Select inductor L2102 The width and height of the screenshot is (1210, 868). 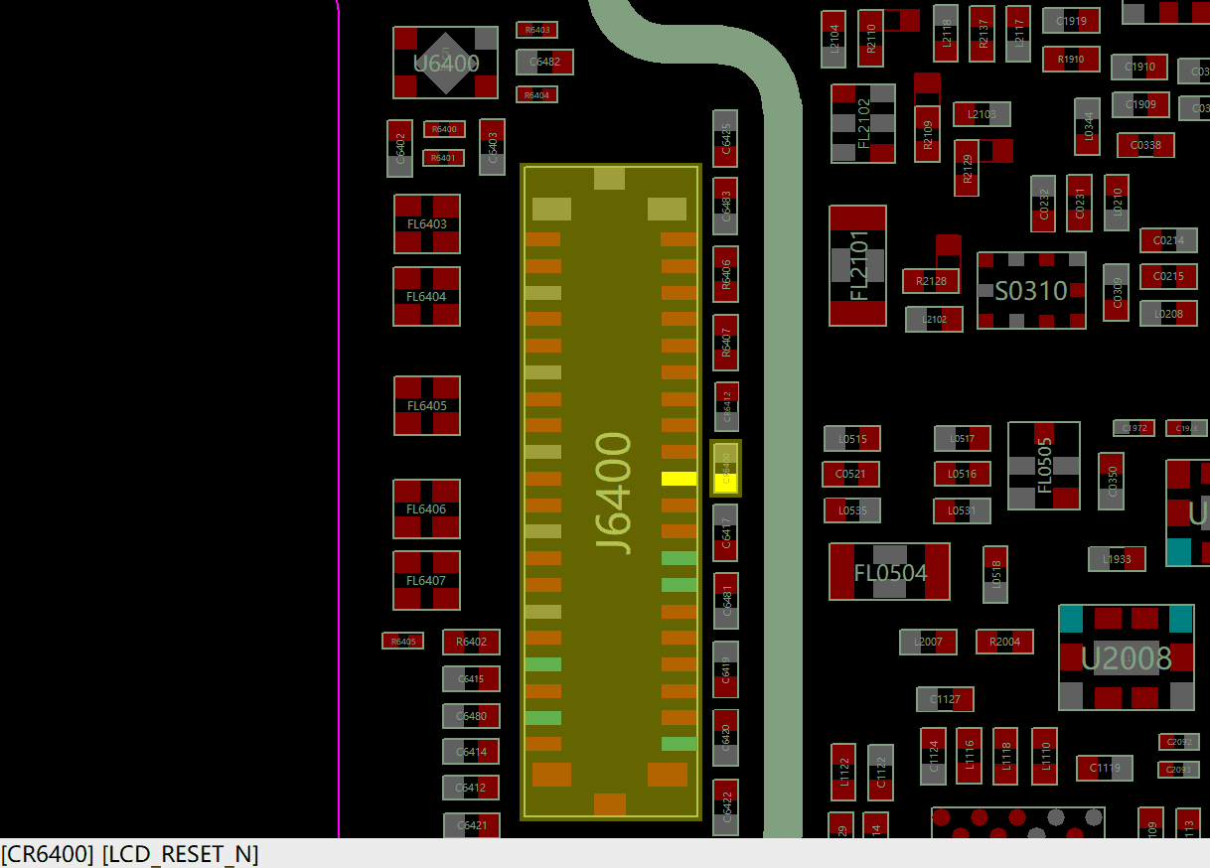click(934, 320)
